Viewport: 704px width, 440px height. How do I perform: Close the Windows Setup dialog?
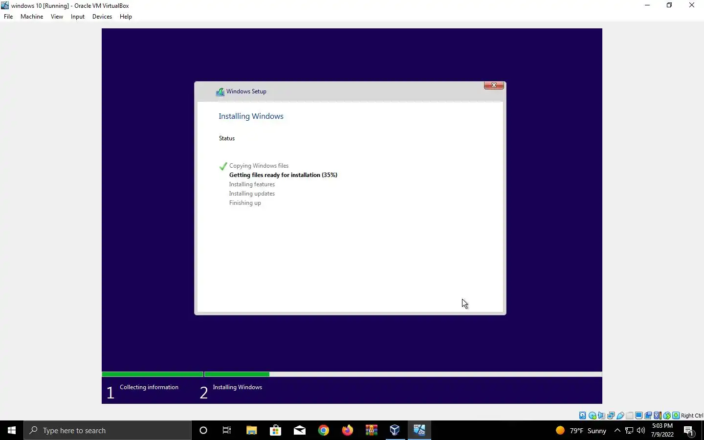click(x=494, y=85)
